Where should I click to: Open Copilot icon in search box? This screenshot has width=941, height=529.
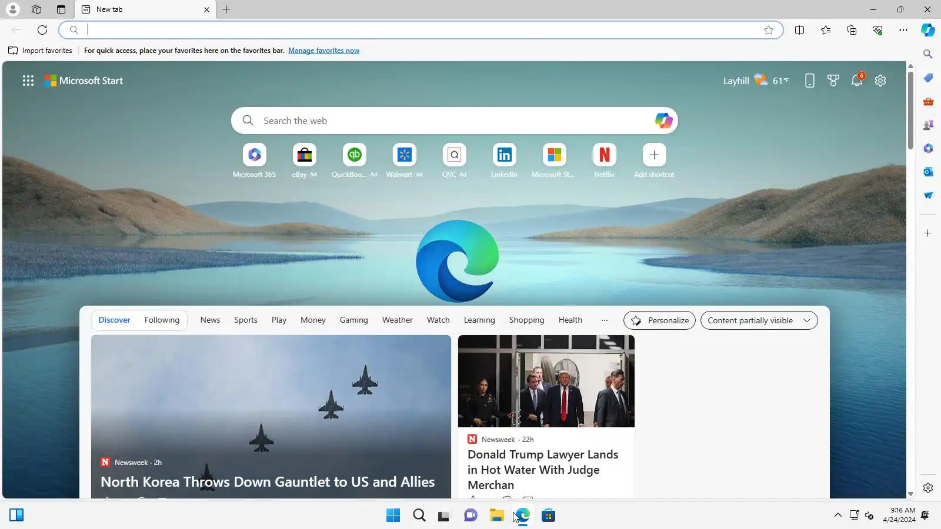(x=663, y=120)
